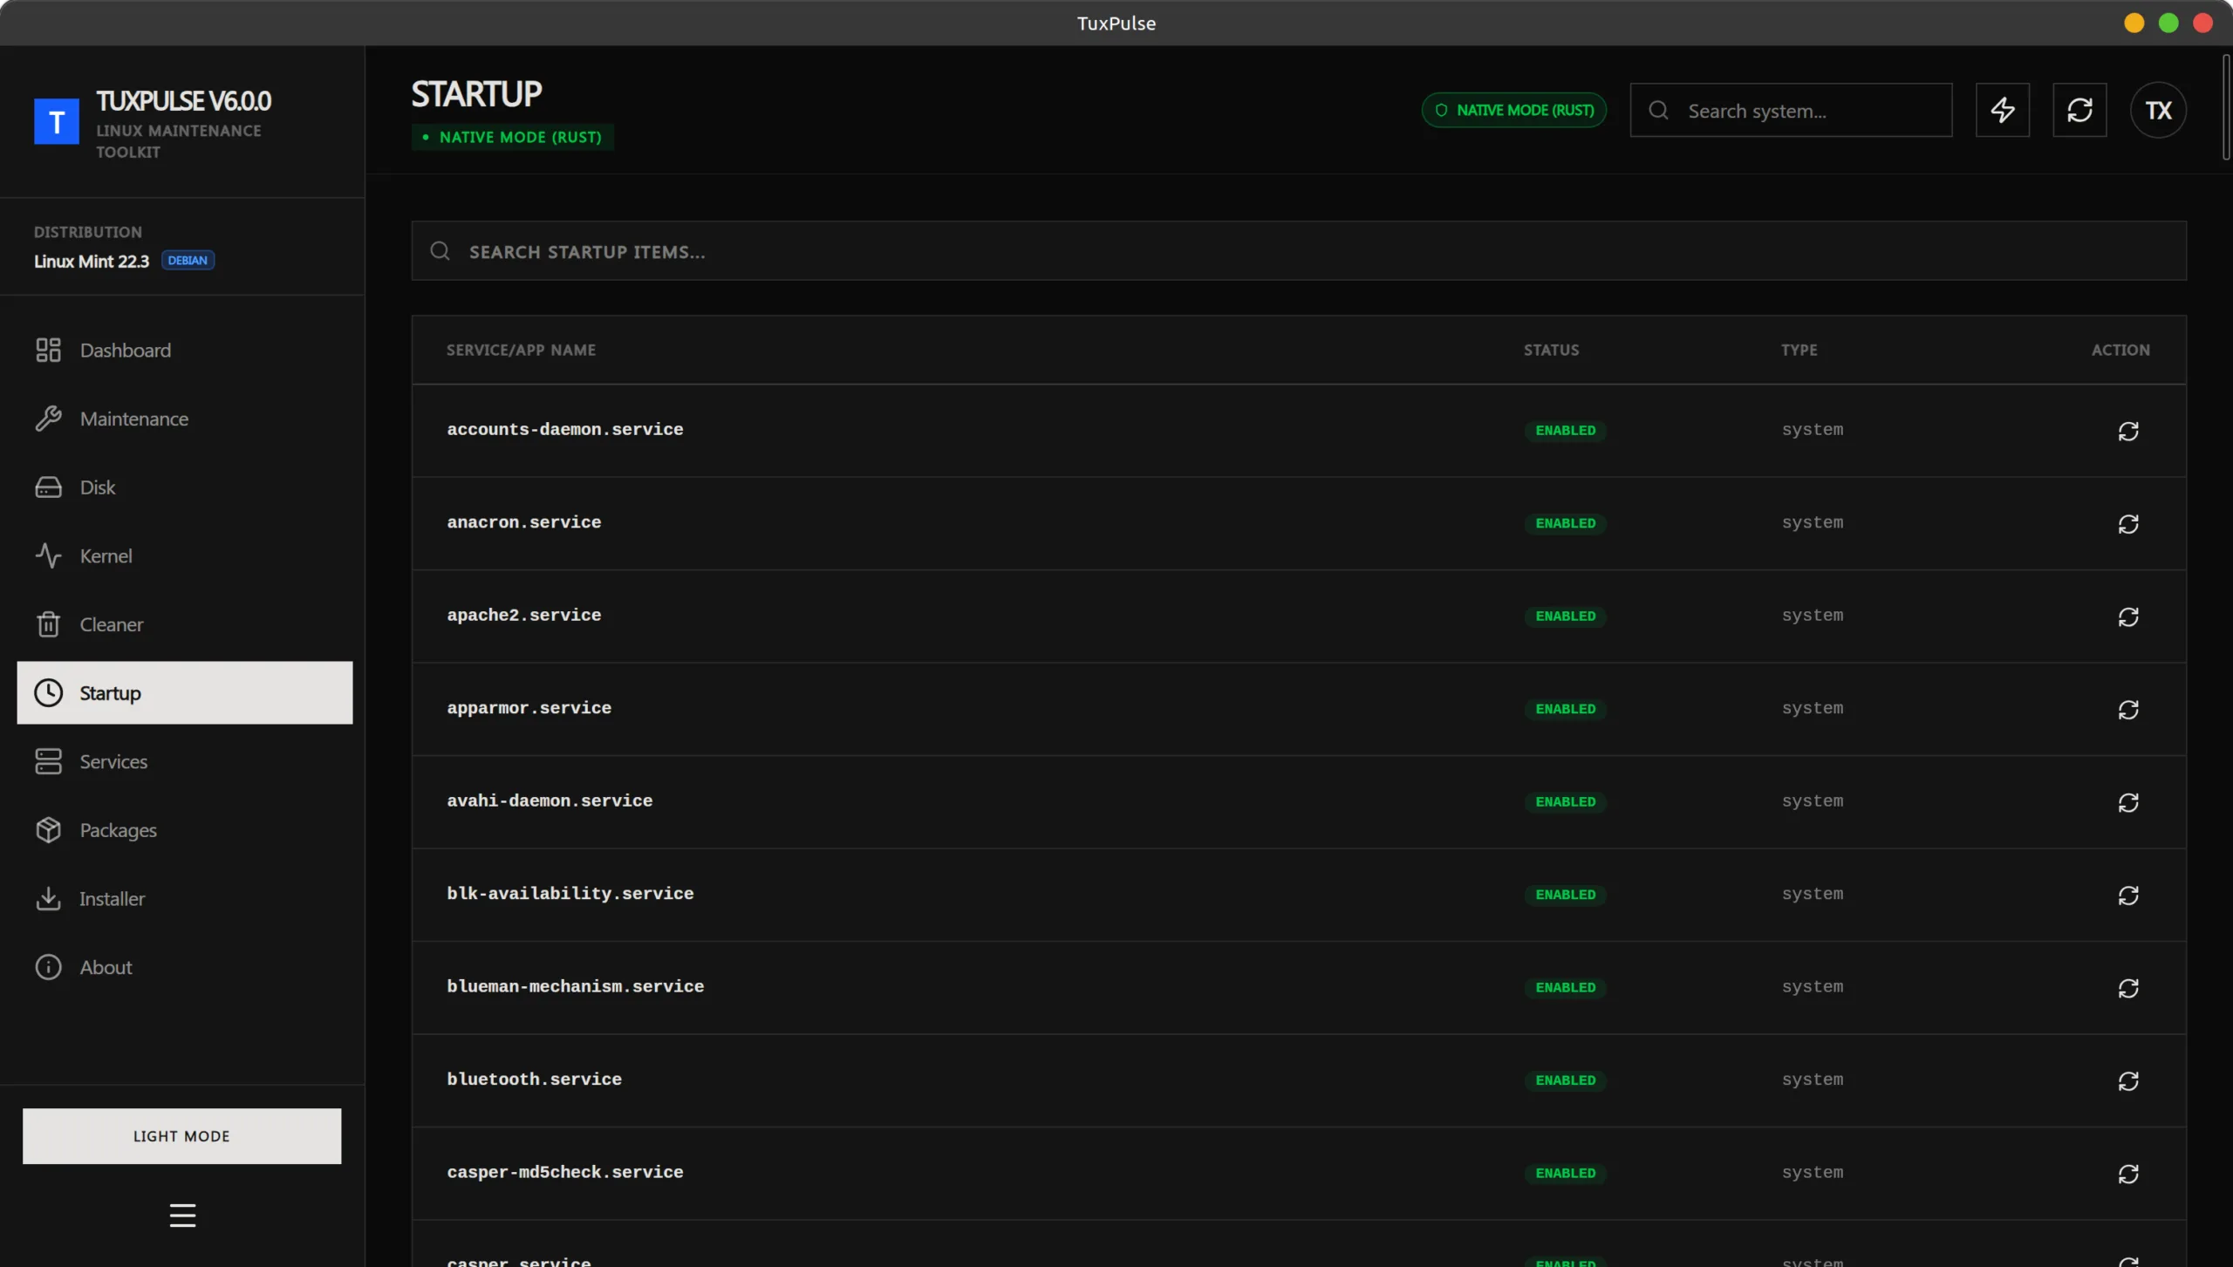Collapse the sidebar with the hamburger icon
The image size is (2233, 1267).
point(182,1215)
